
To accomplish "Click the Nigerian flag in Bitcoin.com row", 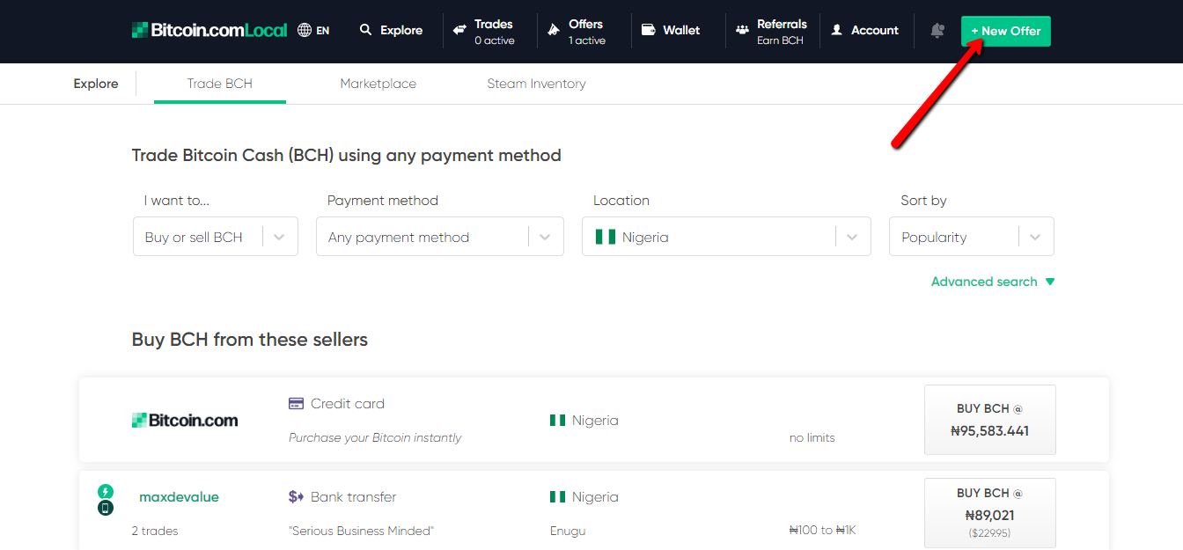I will click(x=557, y=421).
